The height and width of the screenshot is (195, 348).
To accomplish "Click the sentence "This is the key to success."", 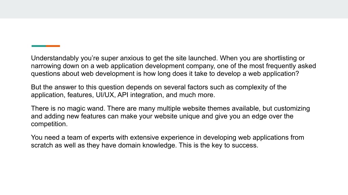I will (x=219, y=145).
